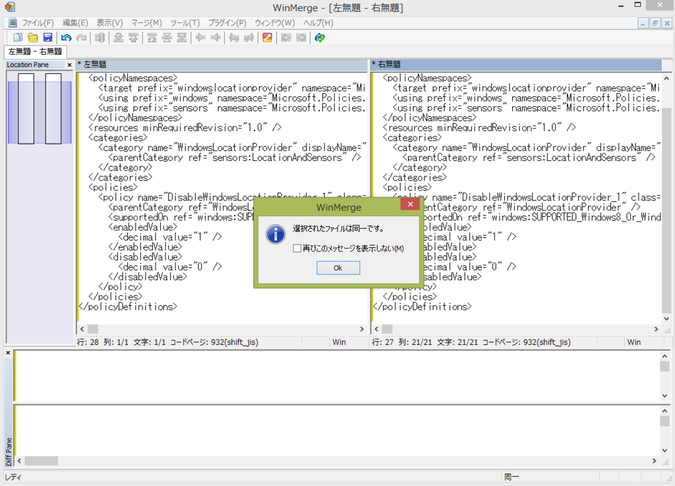Click the Select Line Difference icon
The height and width of the screenshot is (486, 675).
(100, 38)
